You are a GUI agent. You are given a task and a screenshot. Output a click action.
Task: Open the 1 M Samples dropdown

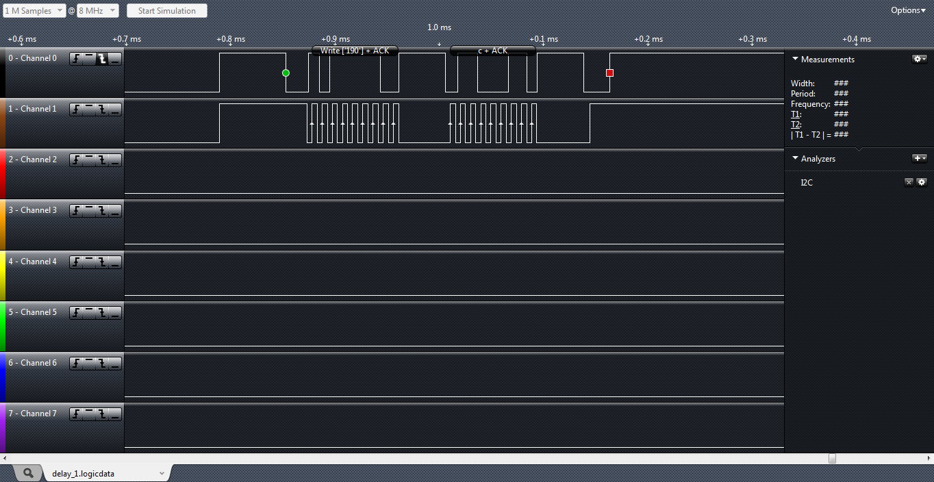point(34,11)
